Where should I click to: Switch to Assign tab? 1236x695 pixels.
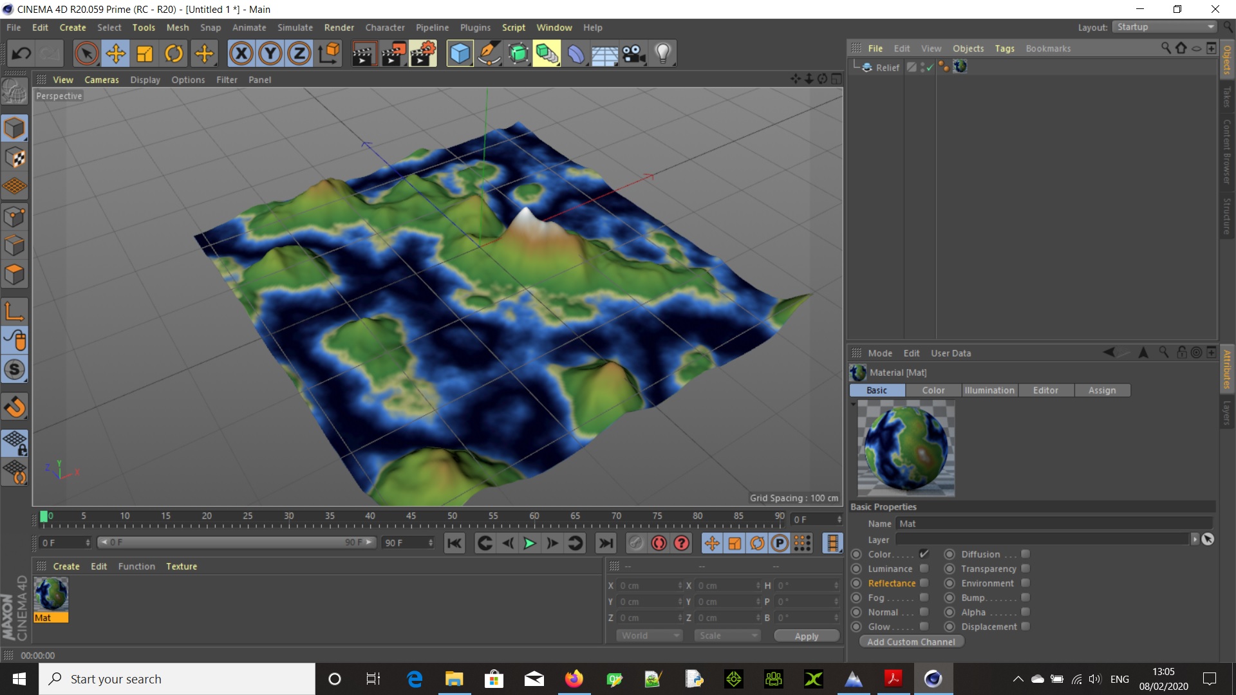pyautogui.click(x=1102, y=390)
